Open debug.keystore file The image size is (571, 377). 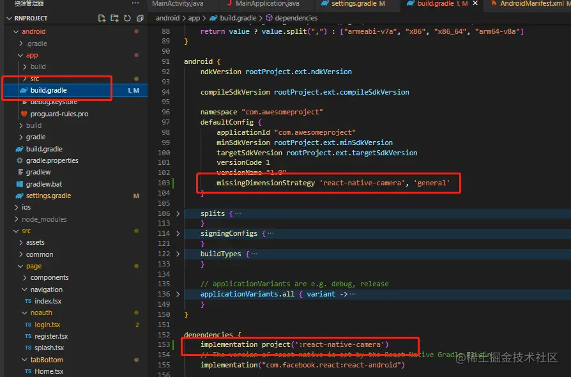pos(54,102)
